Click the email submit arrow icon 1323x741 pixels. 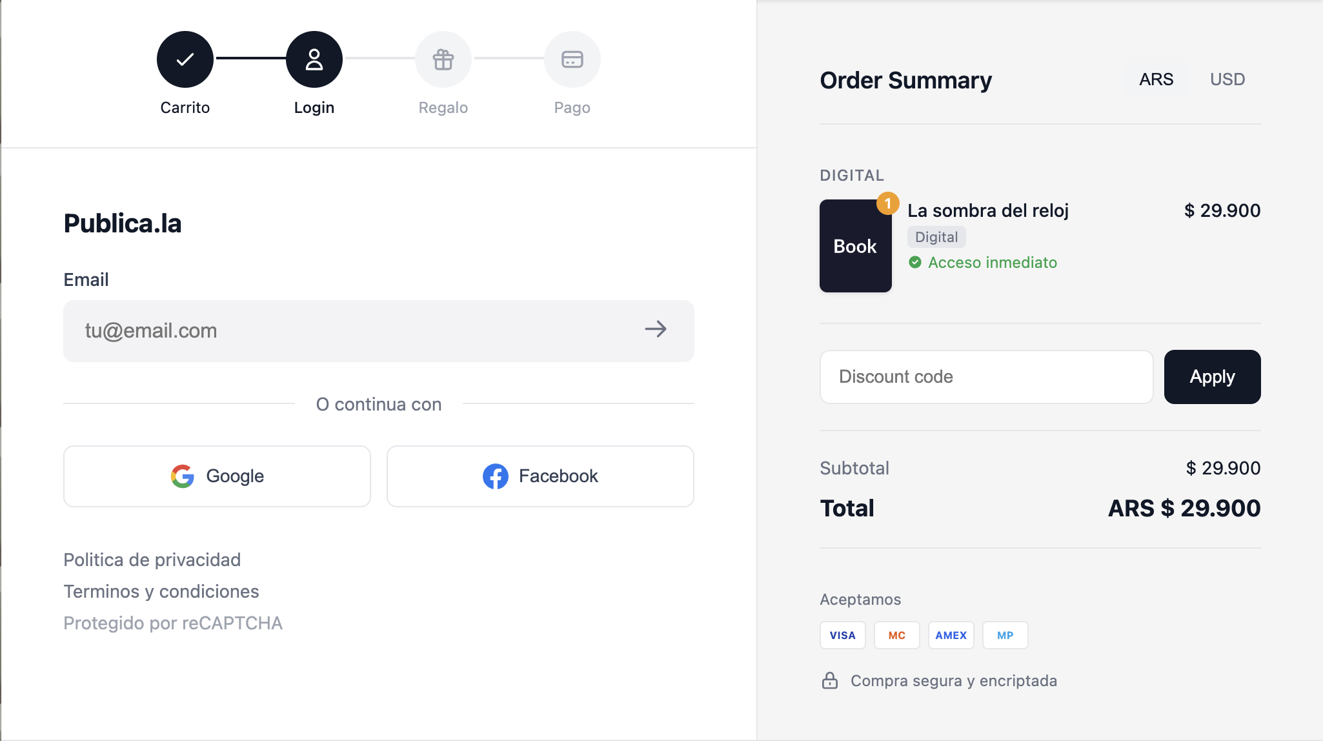pos(656,330)
